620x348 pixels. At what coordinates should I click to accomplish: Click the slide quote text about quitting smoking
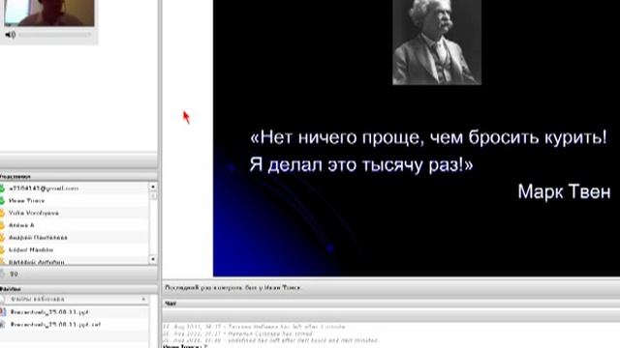(x=428, y=151)
